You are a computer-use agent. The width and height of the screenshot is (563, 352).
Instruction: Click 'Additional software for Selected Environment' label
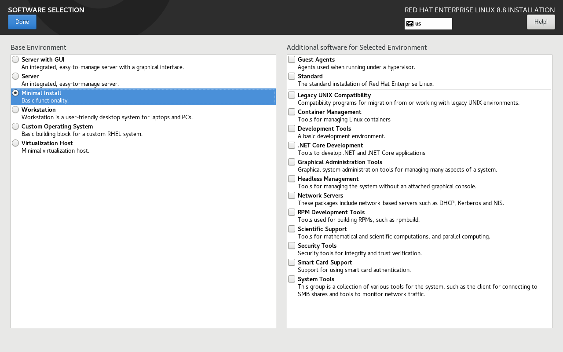pos(357,47)
